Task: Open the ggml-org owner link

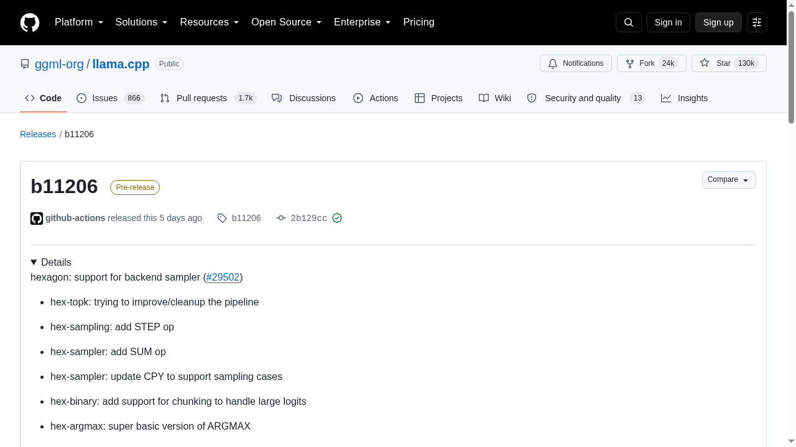Action: tap(59, 64)
